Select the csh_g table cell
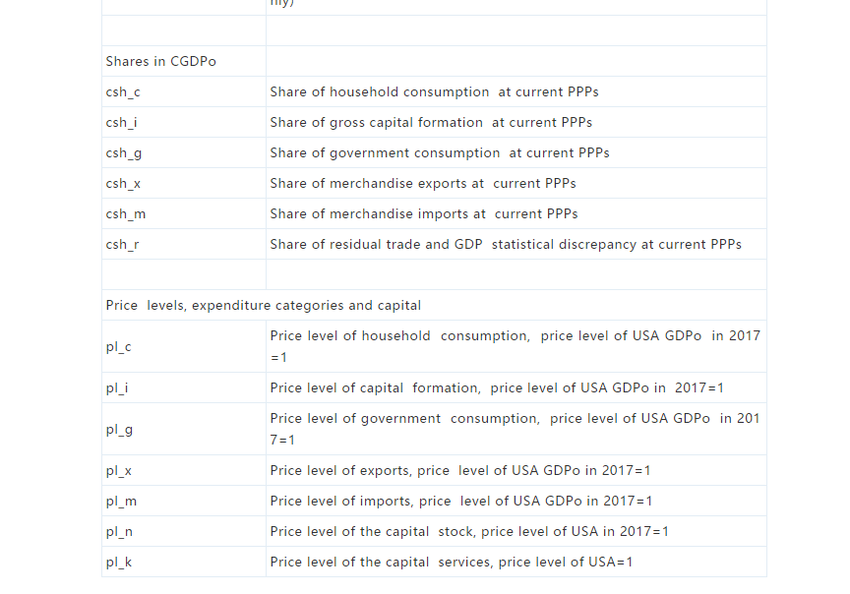 (x=124, y=152)
